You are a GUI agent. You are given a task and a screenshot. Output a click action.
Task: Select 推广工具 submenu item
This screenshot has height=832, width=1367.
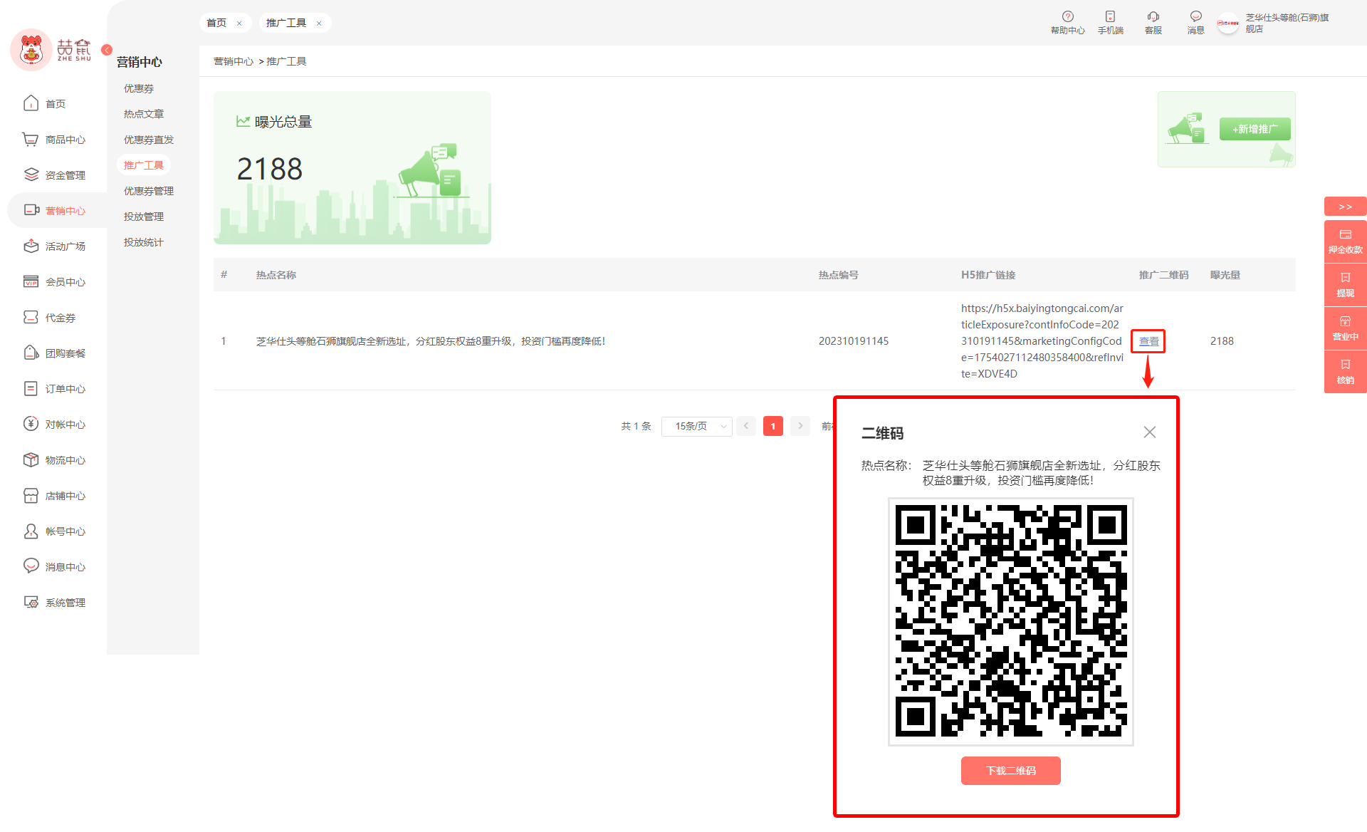pyautogui.click(x=144, y=165)
